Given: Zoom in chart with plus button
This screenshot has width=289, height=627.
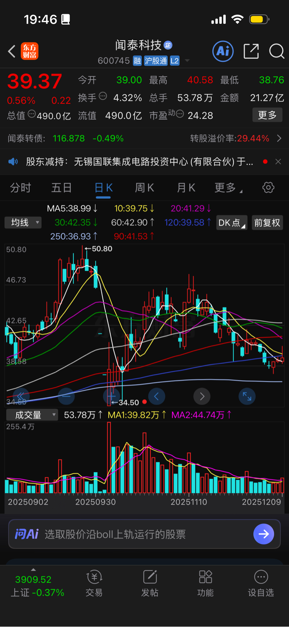Looking at the screenshot, I should coord(111,396).
